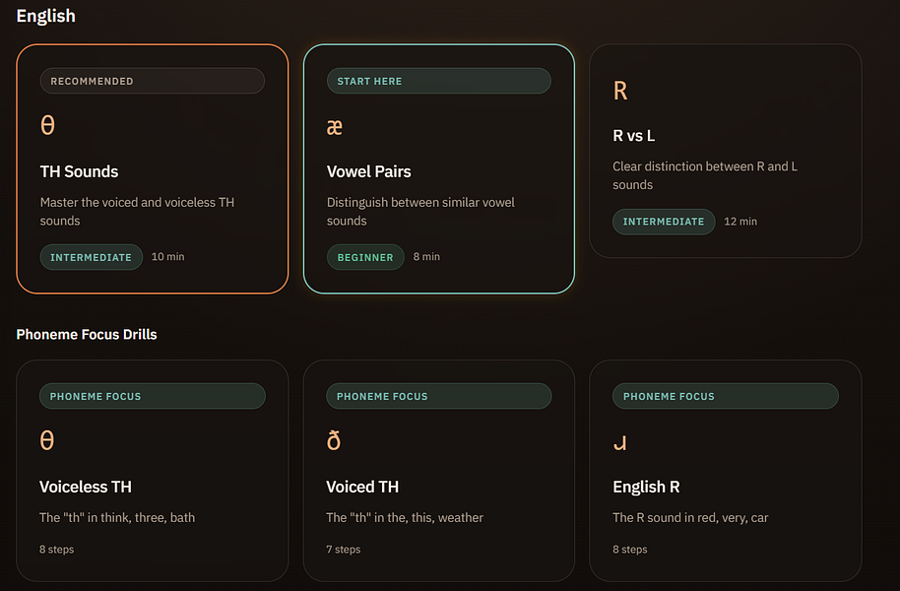Open the R vs L lesson card

[x=725, y=151]
